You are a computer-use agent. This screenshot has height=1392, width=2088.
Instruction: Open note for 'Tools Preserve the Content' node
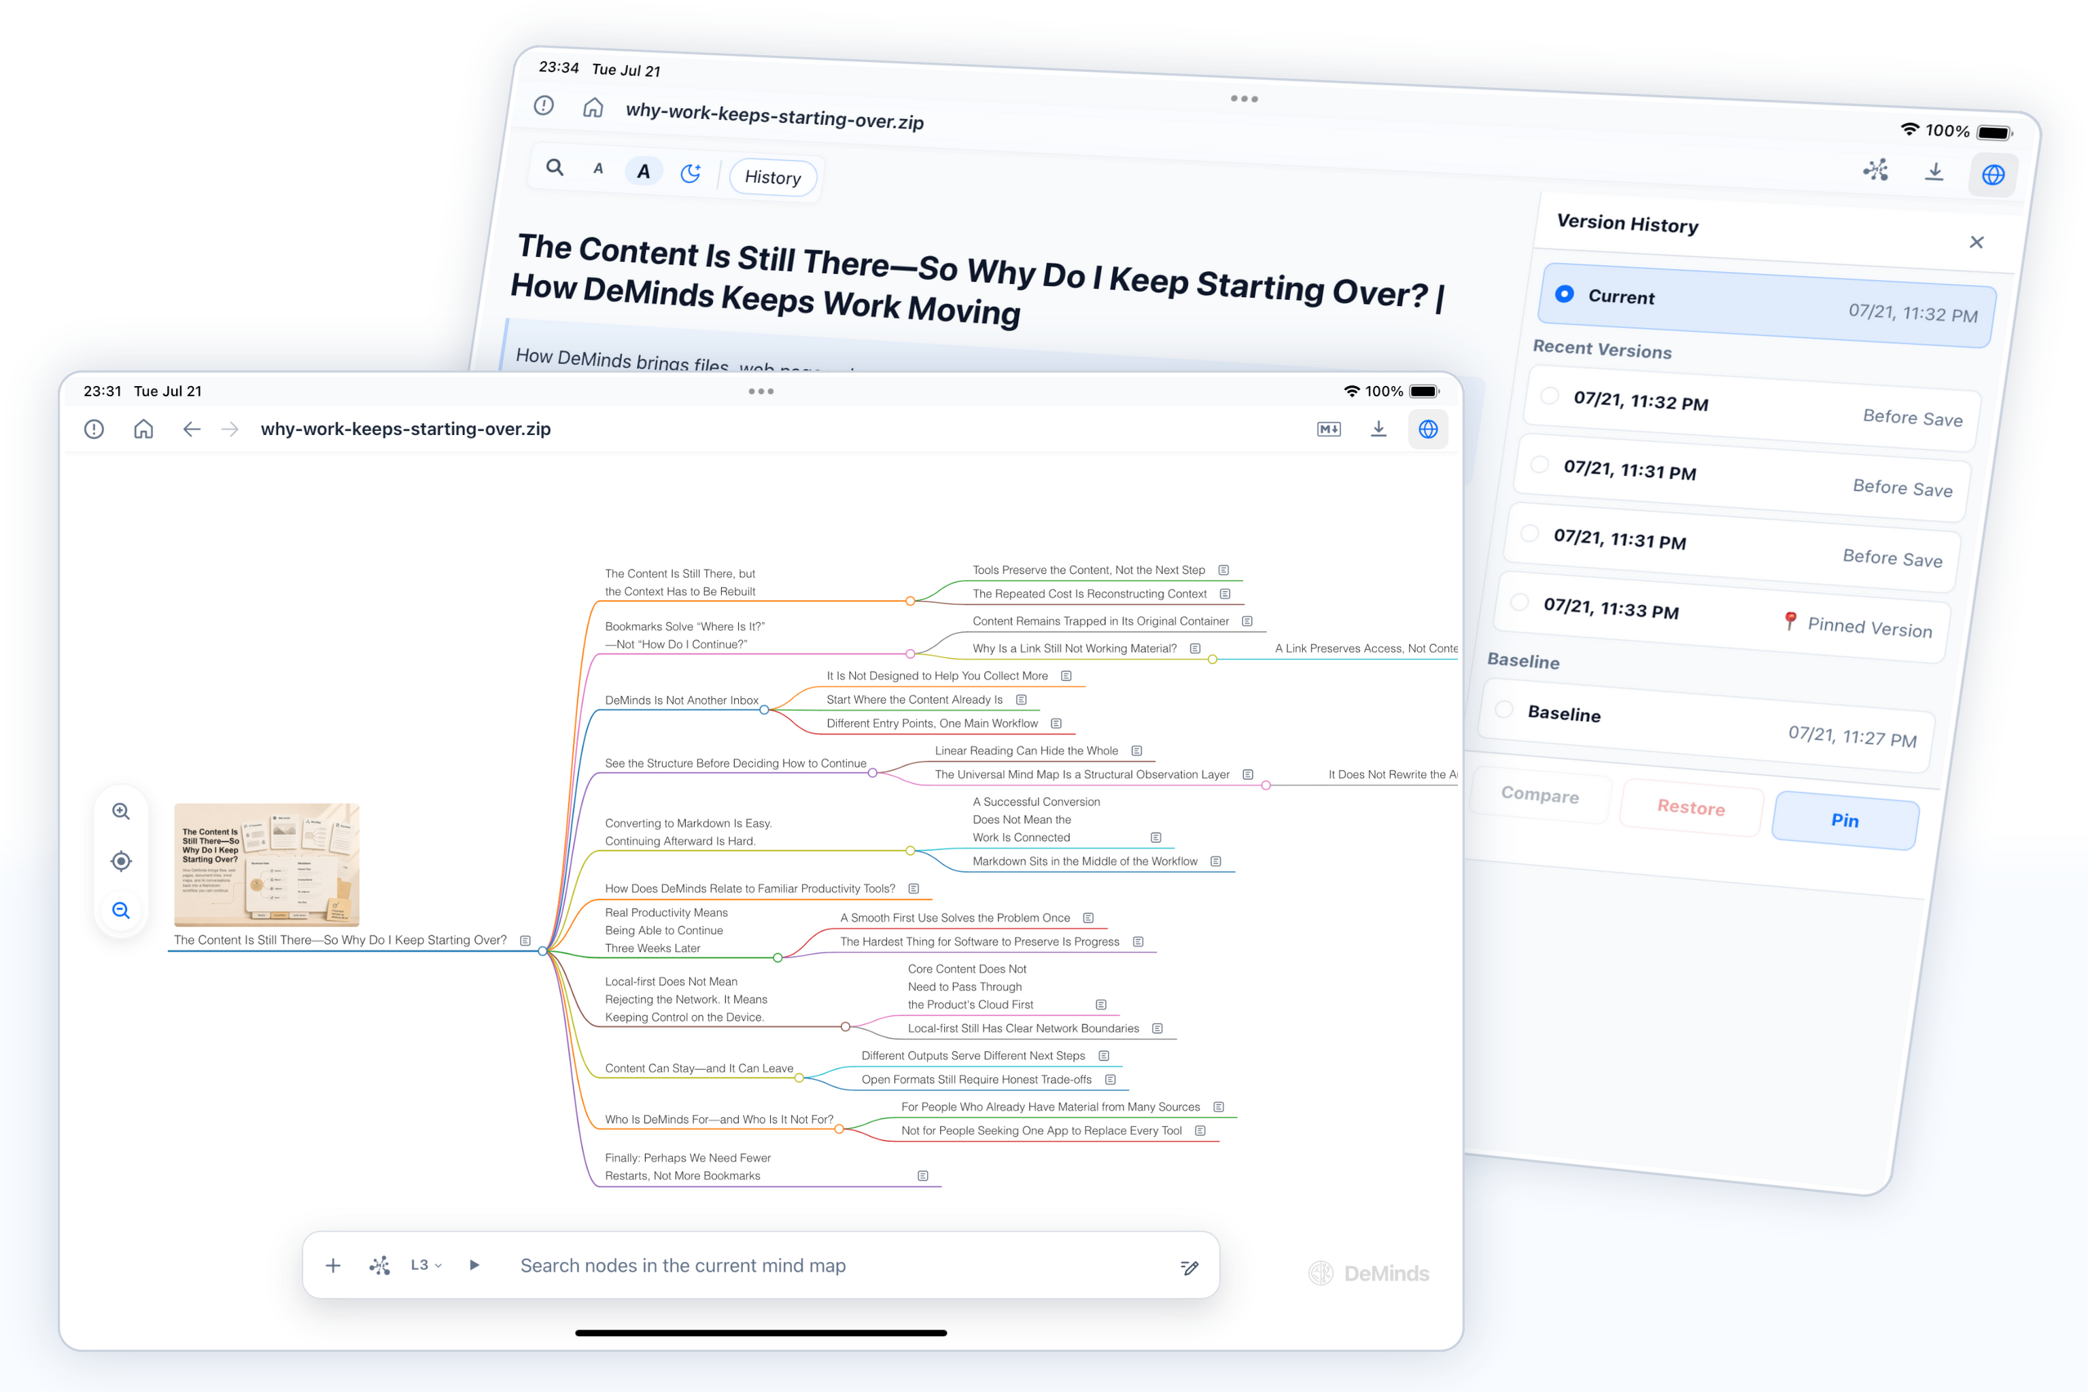1223,570
